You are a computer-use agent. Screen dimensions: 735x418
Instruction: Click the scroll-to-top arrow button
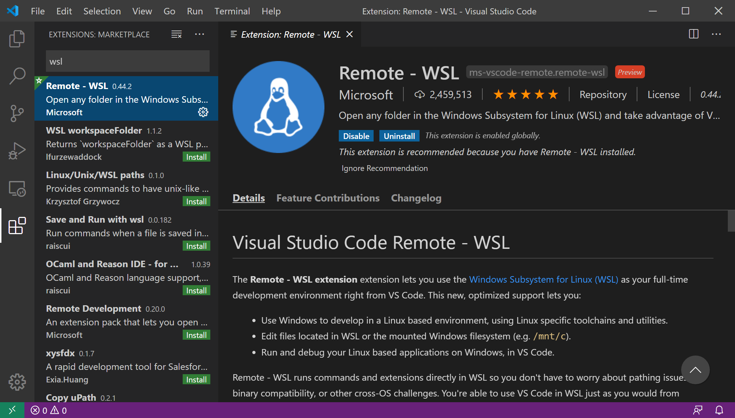point(695,370)
